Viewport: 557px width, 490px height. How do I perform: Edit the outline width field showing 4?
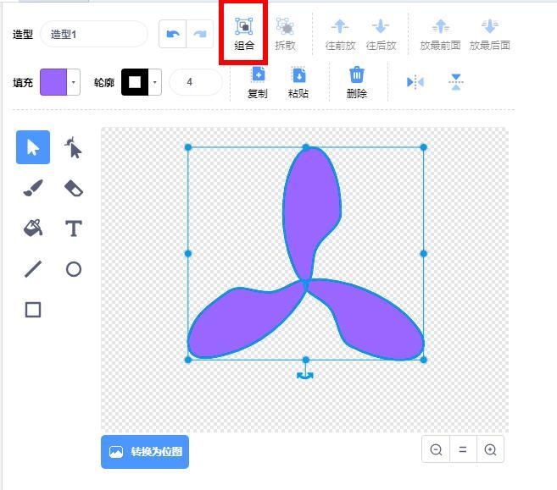coord(196,82)
